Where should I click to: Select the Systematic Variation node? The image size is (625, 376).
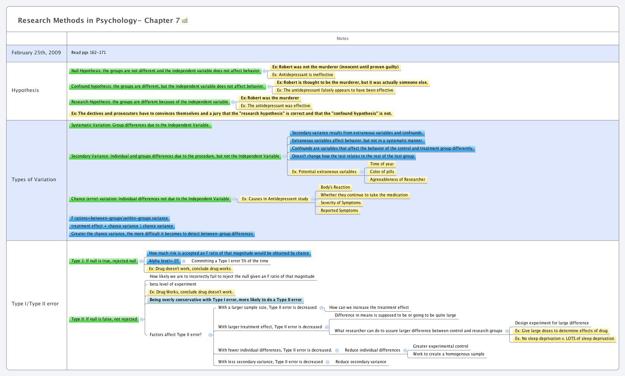pos(140,125)
